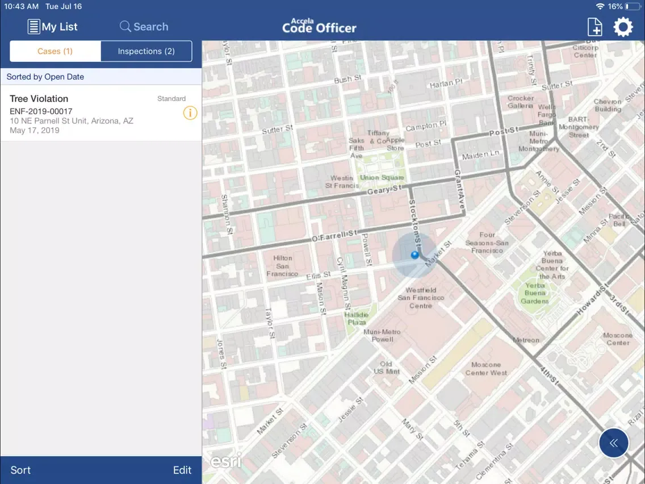Open My List list icon
Viewport: 645px width, 484px height.
coord(34,27)
